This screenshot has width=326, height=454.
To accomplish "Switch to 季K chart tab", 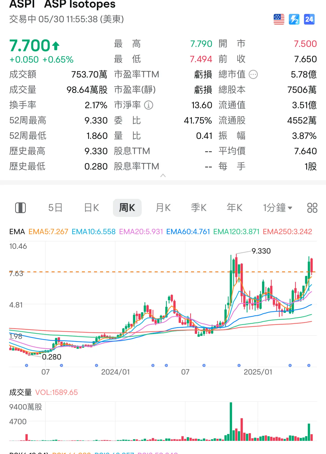I will click(x=199, y=208).
